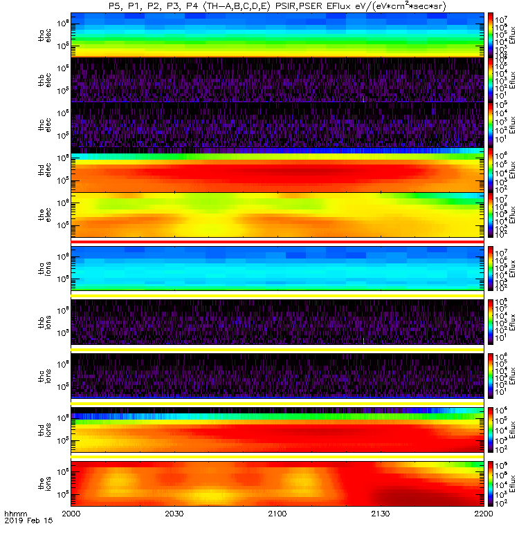Screen dimensions: 519x553
Task: Select the 'tha ions' panel label
Action: point(45,268)
